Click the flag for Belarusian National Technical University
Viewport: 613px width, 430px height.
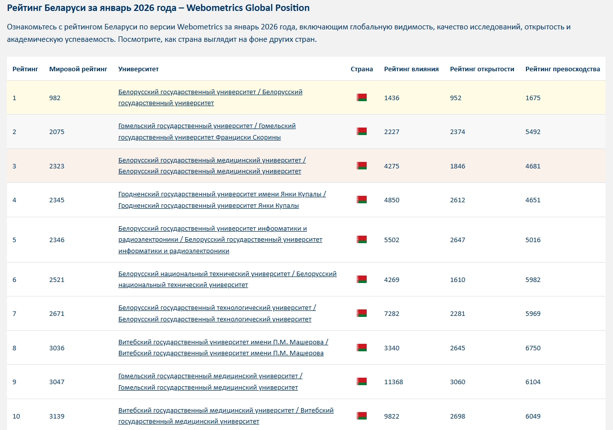tap(361, 280)
